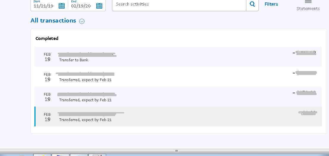Viewport: 329px width, 156px height.
Task: Edit the End date 02/19/20 field
Action: [81, 6]
